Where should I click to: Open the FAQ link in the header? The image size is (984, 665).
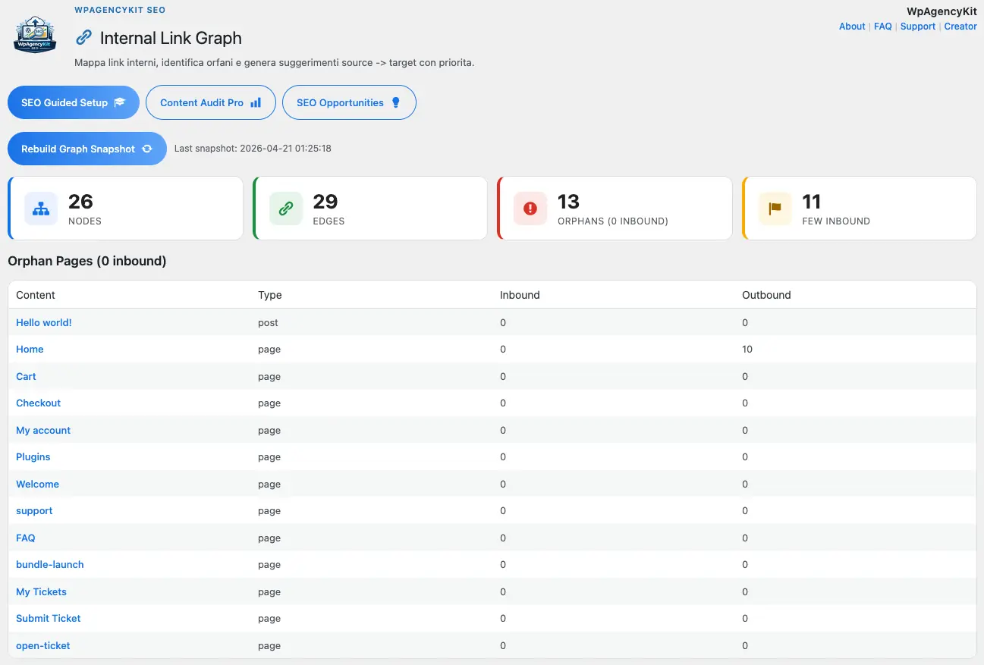[x=883, y=27]
